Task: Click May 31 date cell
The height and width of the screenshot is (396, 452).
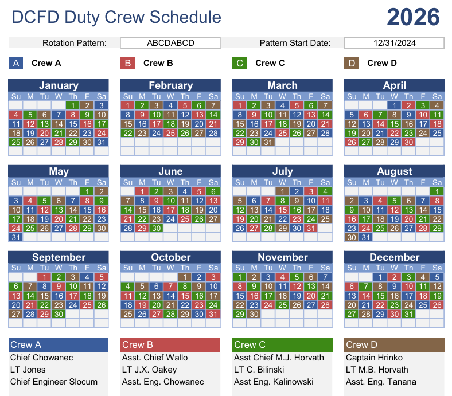Action: click(x=15, y=237)
